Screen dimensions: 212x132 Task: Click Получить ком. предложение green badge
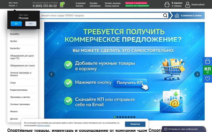point(137,6)
